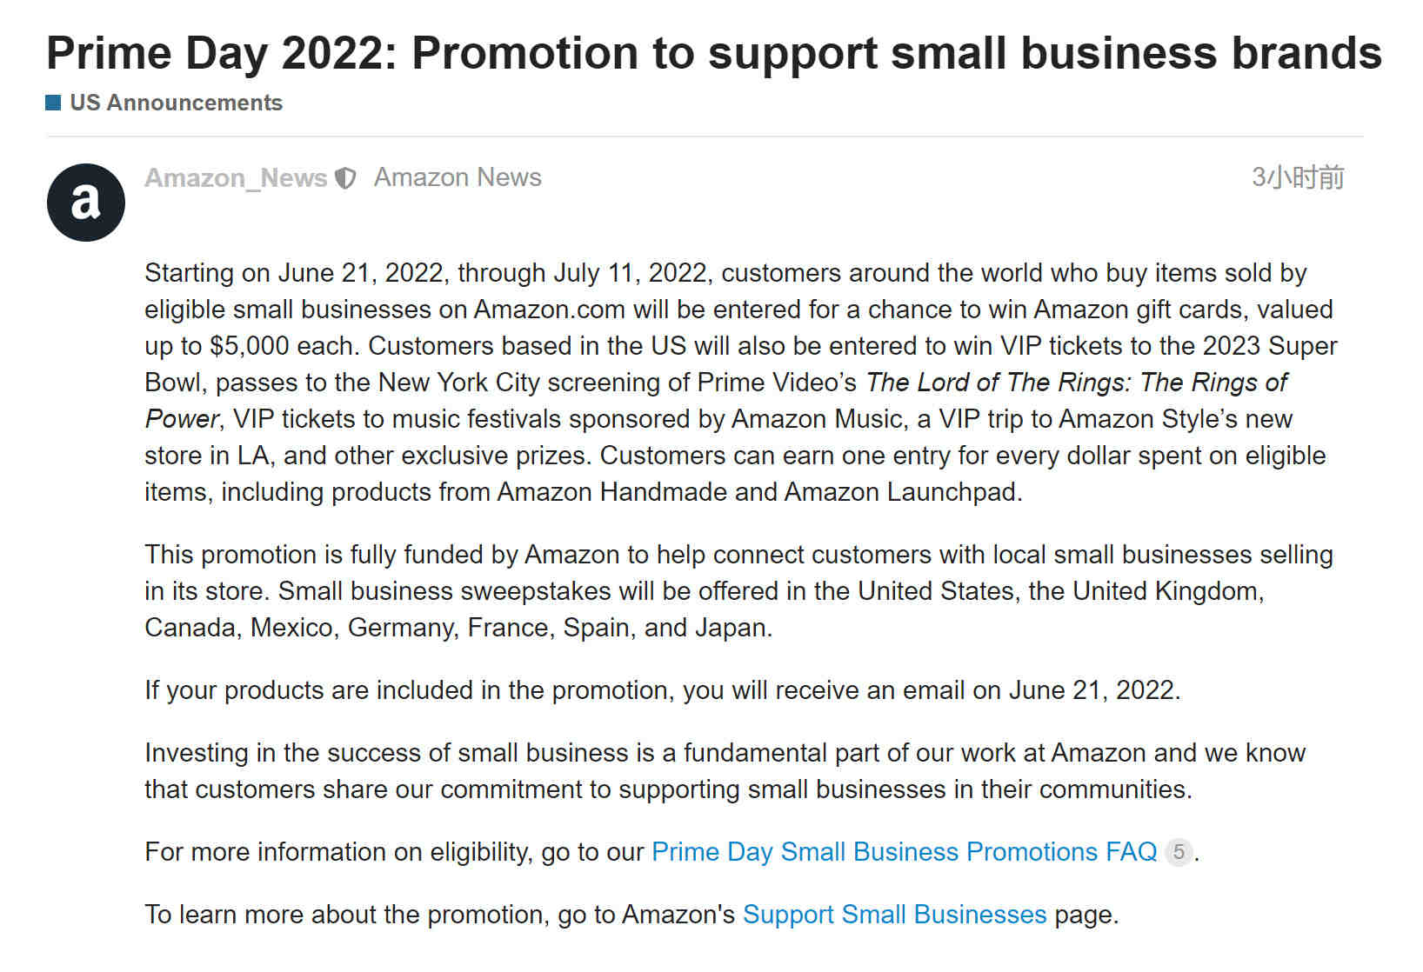Click the paragraph starting 'This promotion is fully funded'

[738, 591]
